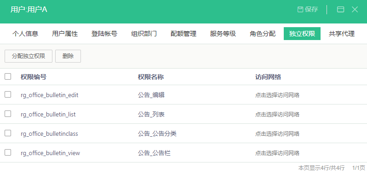Open 点击选择访问网络 for 公告_列表
The height and width of the screenshot is (174, 367).
click(277, 115)
